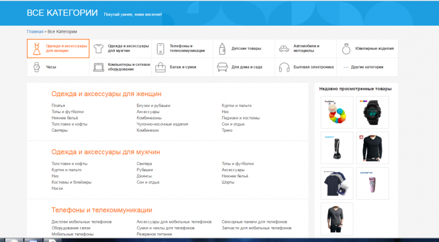
Task: Open Другие категории tab
Action: [x=367, y=67]
